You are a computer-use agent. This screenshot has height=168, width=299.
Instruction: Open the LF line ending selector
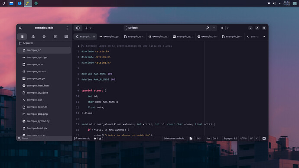pyautogui.click(x=251, y=139)
